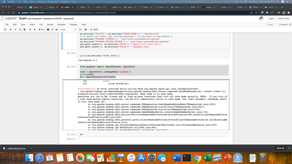Expand the downloads item ZTRS_DATA_SET2.csv chevron
Viewport: 292px width, 164px height.
31,148
